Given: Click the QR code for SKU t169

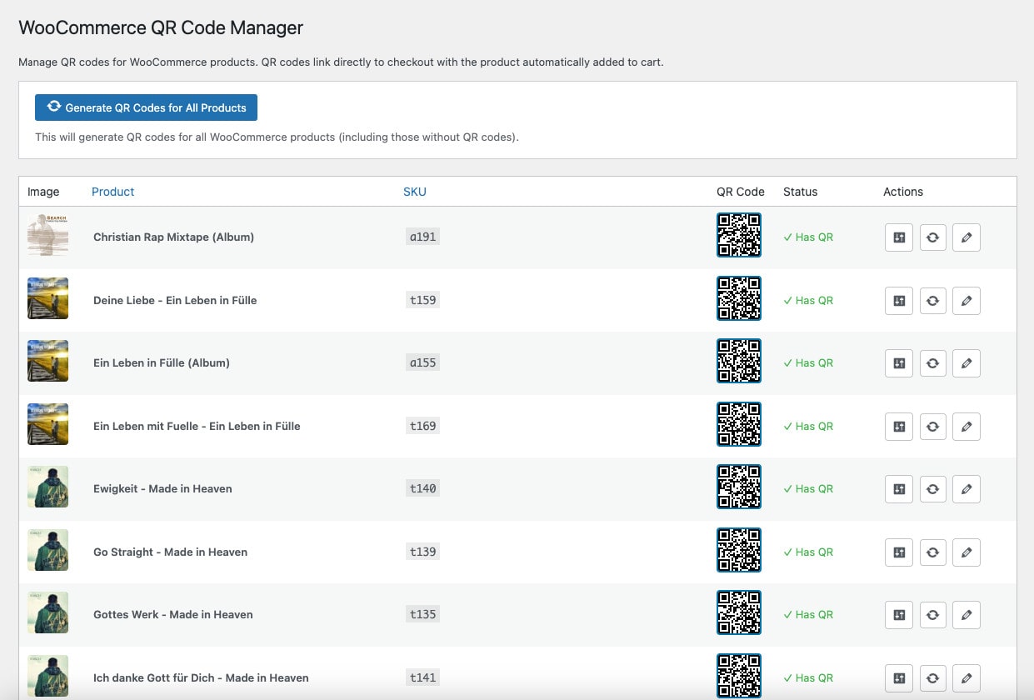Looking at the screenshot, I should 738,424.
